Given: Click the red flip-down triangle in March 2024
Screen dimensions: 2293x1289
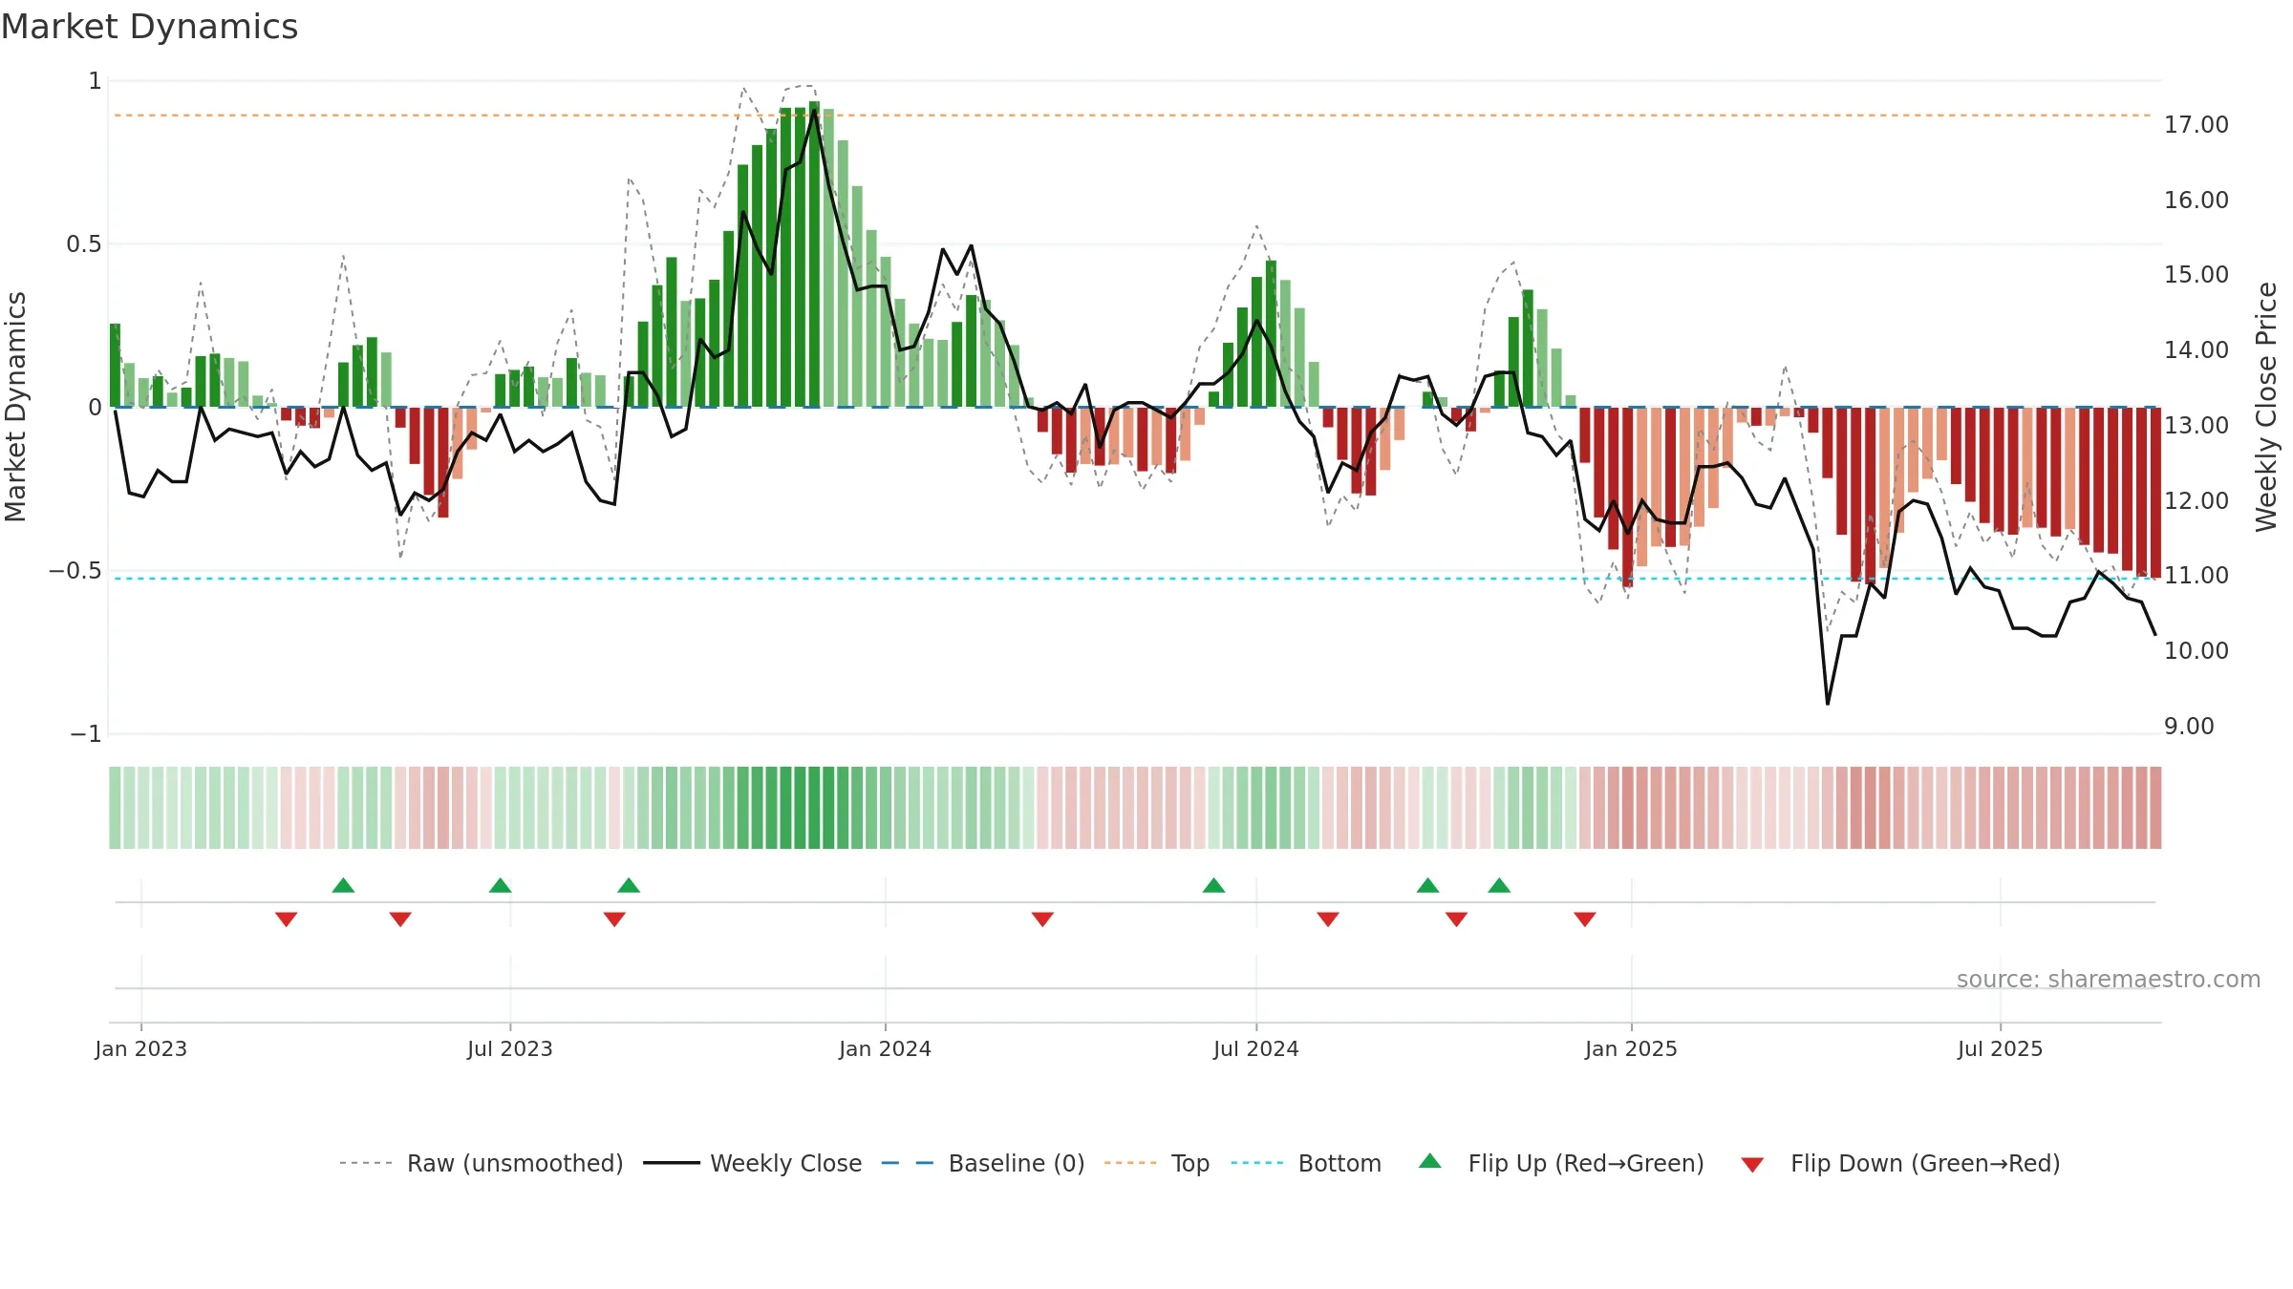Looking at the screenshot, I should tap(1042, 919).
